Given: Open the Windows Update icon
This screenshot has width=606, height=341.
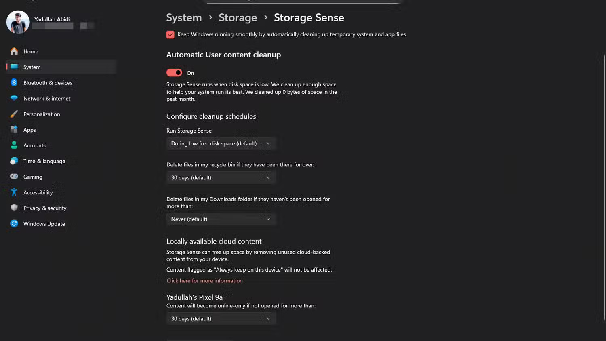Looking at the screenshot, I should tap(14, 223).
